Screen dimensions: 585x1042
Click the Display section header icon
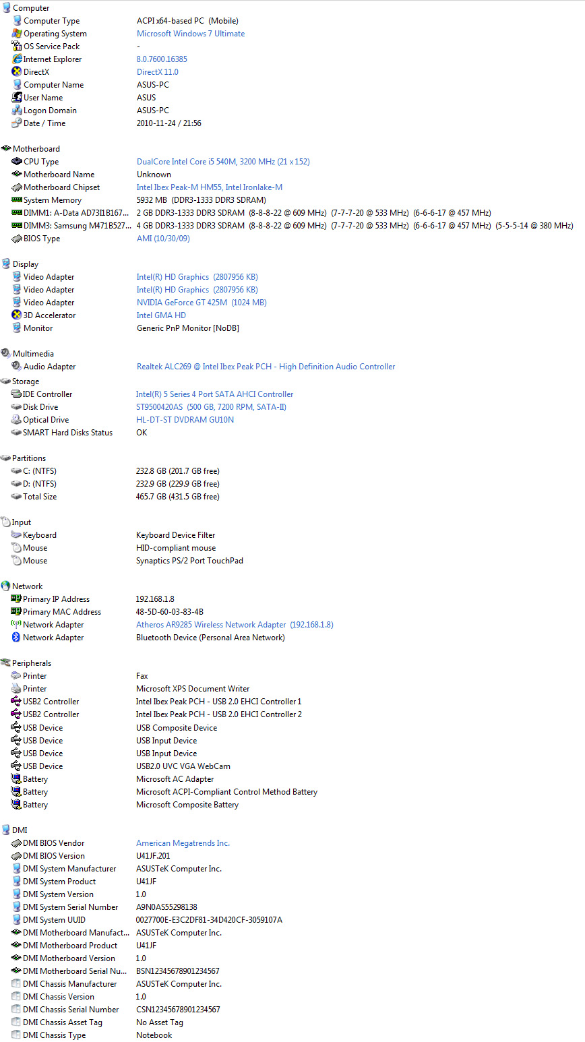pos(6,264)
